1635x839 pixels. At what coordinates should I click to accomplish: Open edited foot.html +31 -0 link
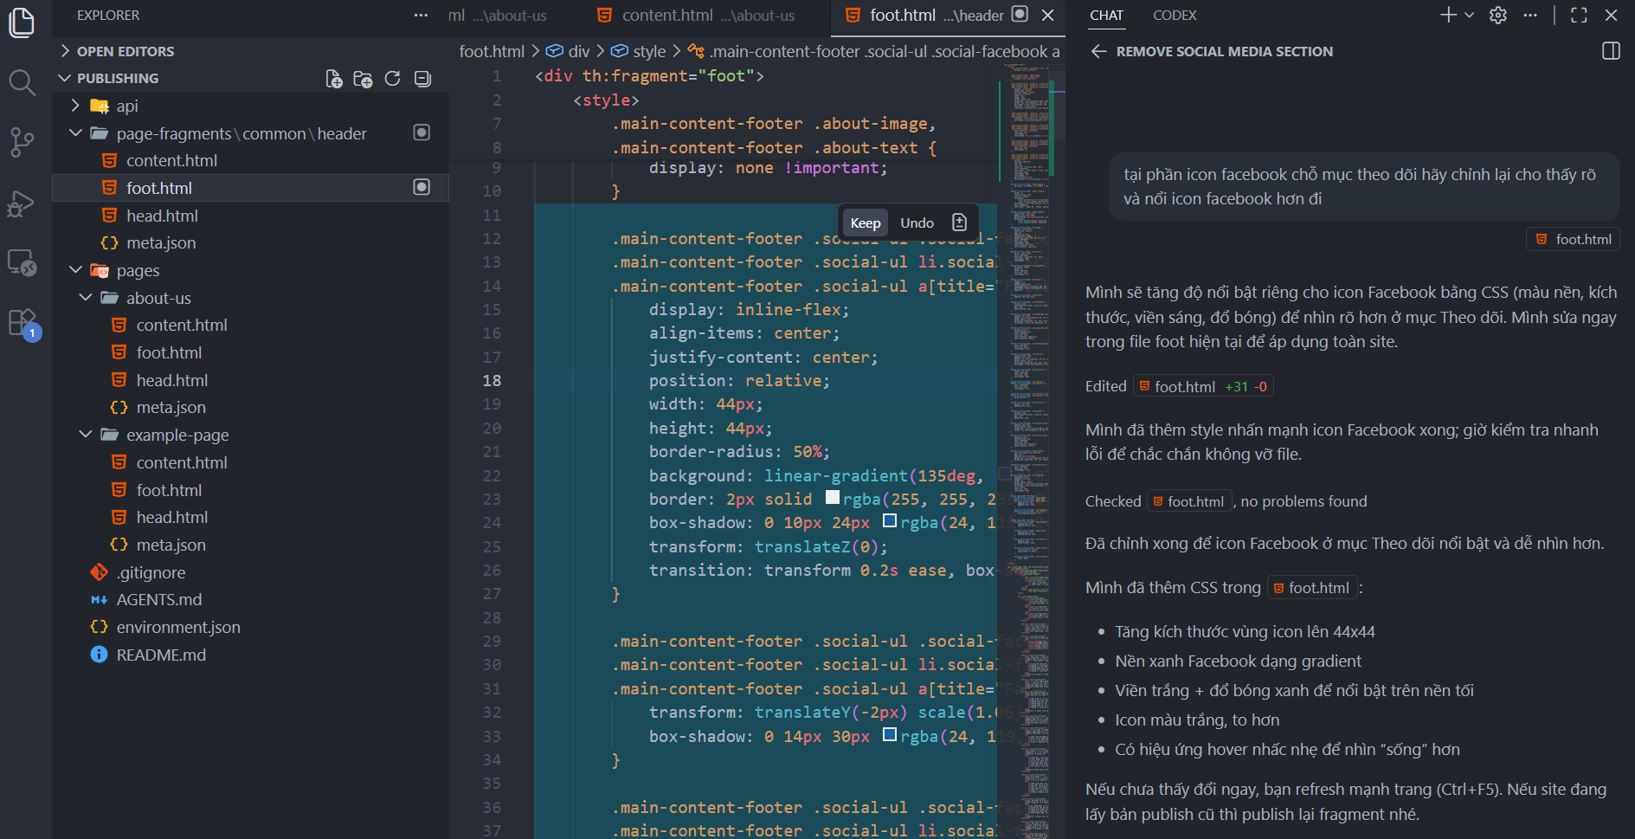pos(1203,386)
